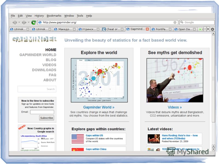Open the BLOG navigation link
Screen dimensions: 219x164
pyautogui.click(x=51, y=60)
